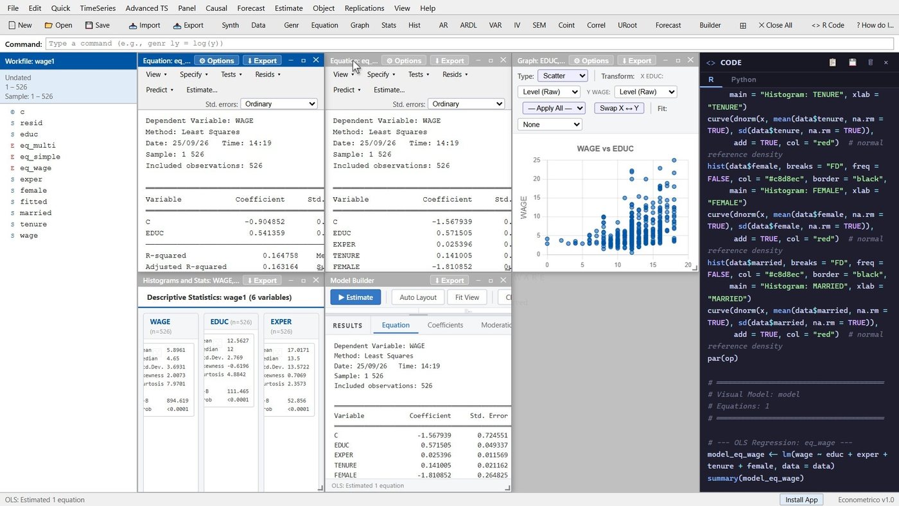
Task: Open the How do I help button
Action: pyautogui.click(x=875, y=25)
